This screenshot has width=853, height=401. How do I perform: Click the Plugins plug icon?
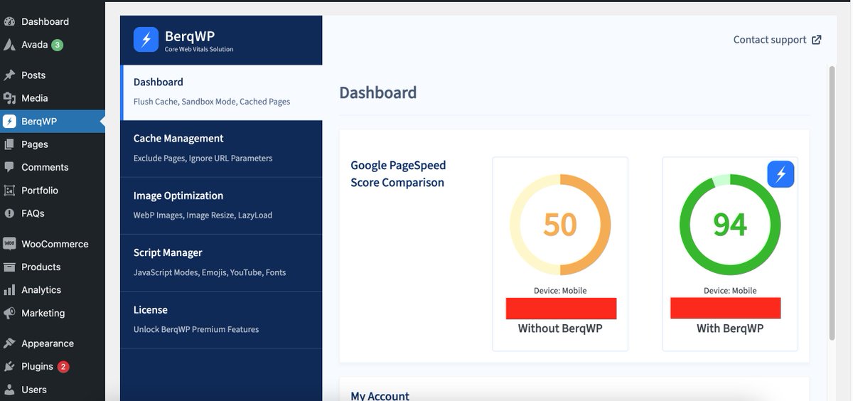(x=9, y=366)
